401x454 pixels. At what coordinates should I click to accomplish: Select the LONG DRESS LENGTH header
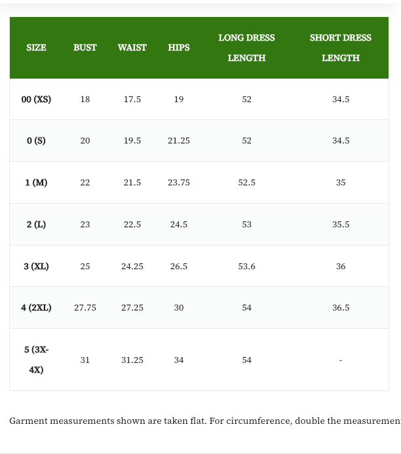point(246,48)
